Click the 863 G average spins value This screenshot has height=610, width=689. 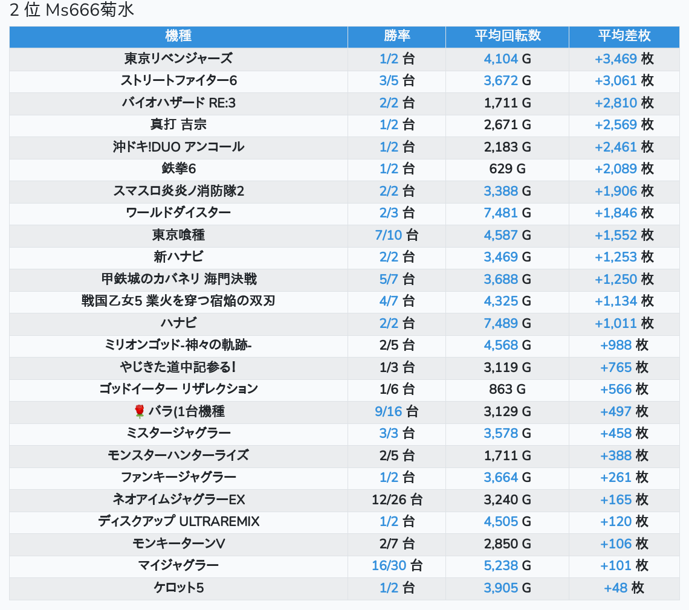pyautogui.click(x=508, y=390)
